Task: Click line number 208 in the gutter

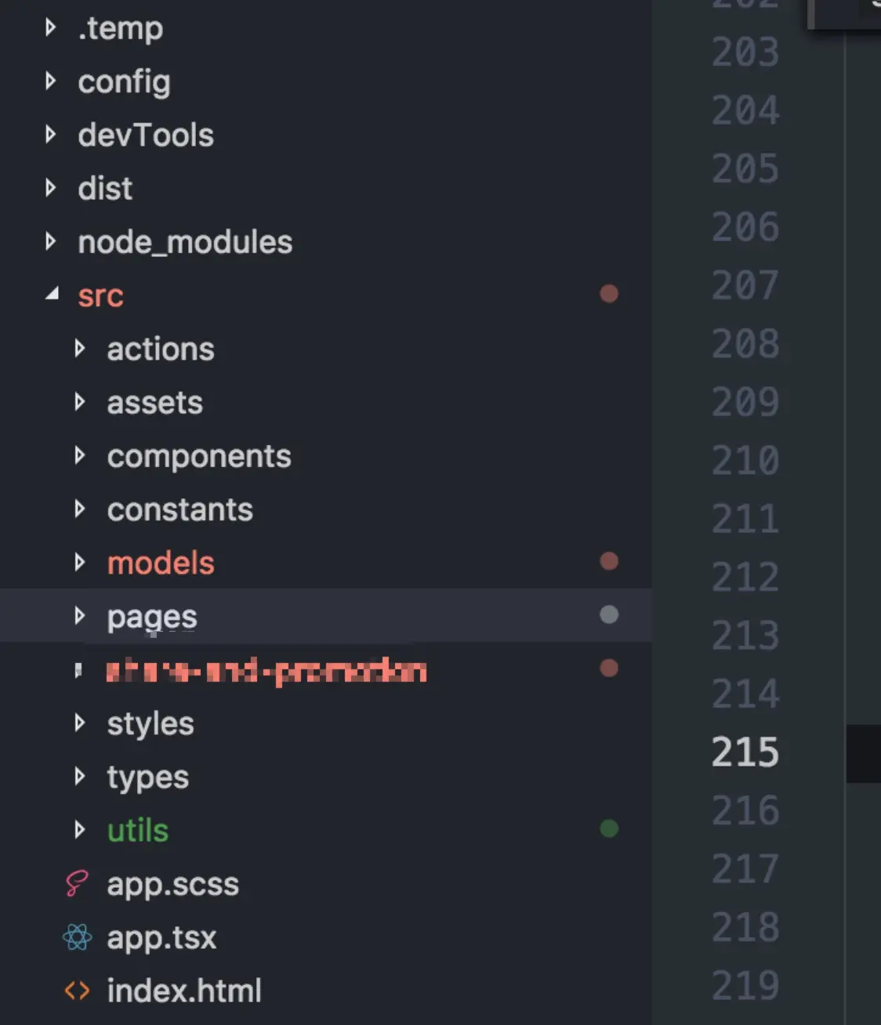Action: [x=745, y=343]
